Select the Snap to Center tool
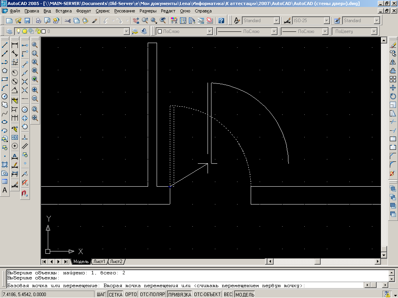The image size is (398, 298). click(x=25, y=109)
